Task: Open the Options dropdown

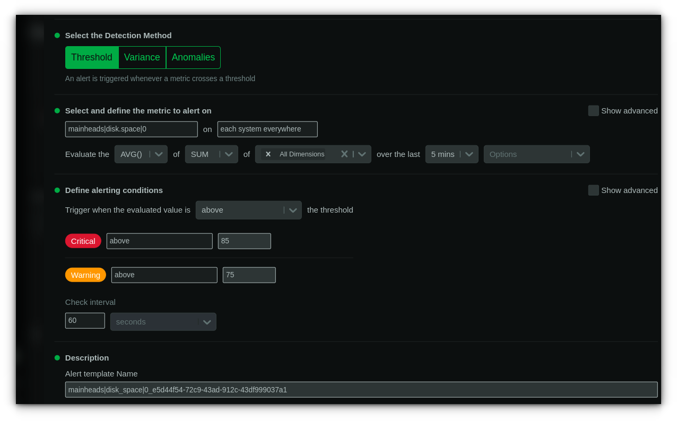Action: [537, 154]
